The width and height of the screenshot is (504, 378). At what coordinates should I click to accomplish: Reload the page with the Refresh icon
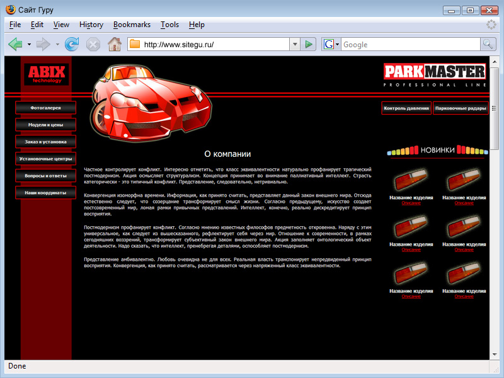tap(72, 44)
